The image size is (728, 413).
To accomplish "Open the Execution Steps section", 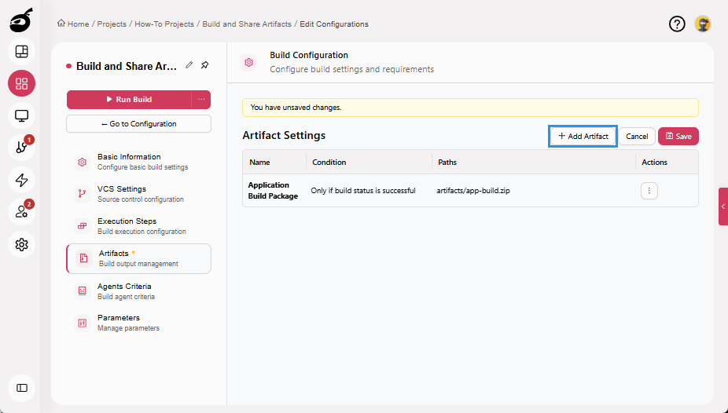I will [139, 226].
